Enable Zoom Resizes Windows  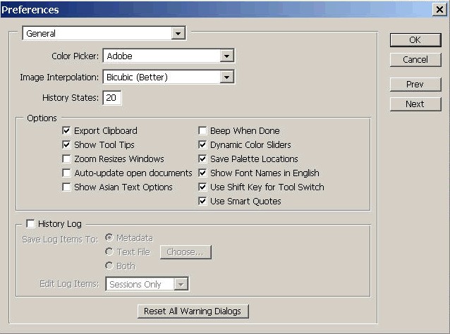coord(67,159)
